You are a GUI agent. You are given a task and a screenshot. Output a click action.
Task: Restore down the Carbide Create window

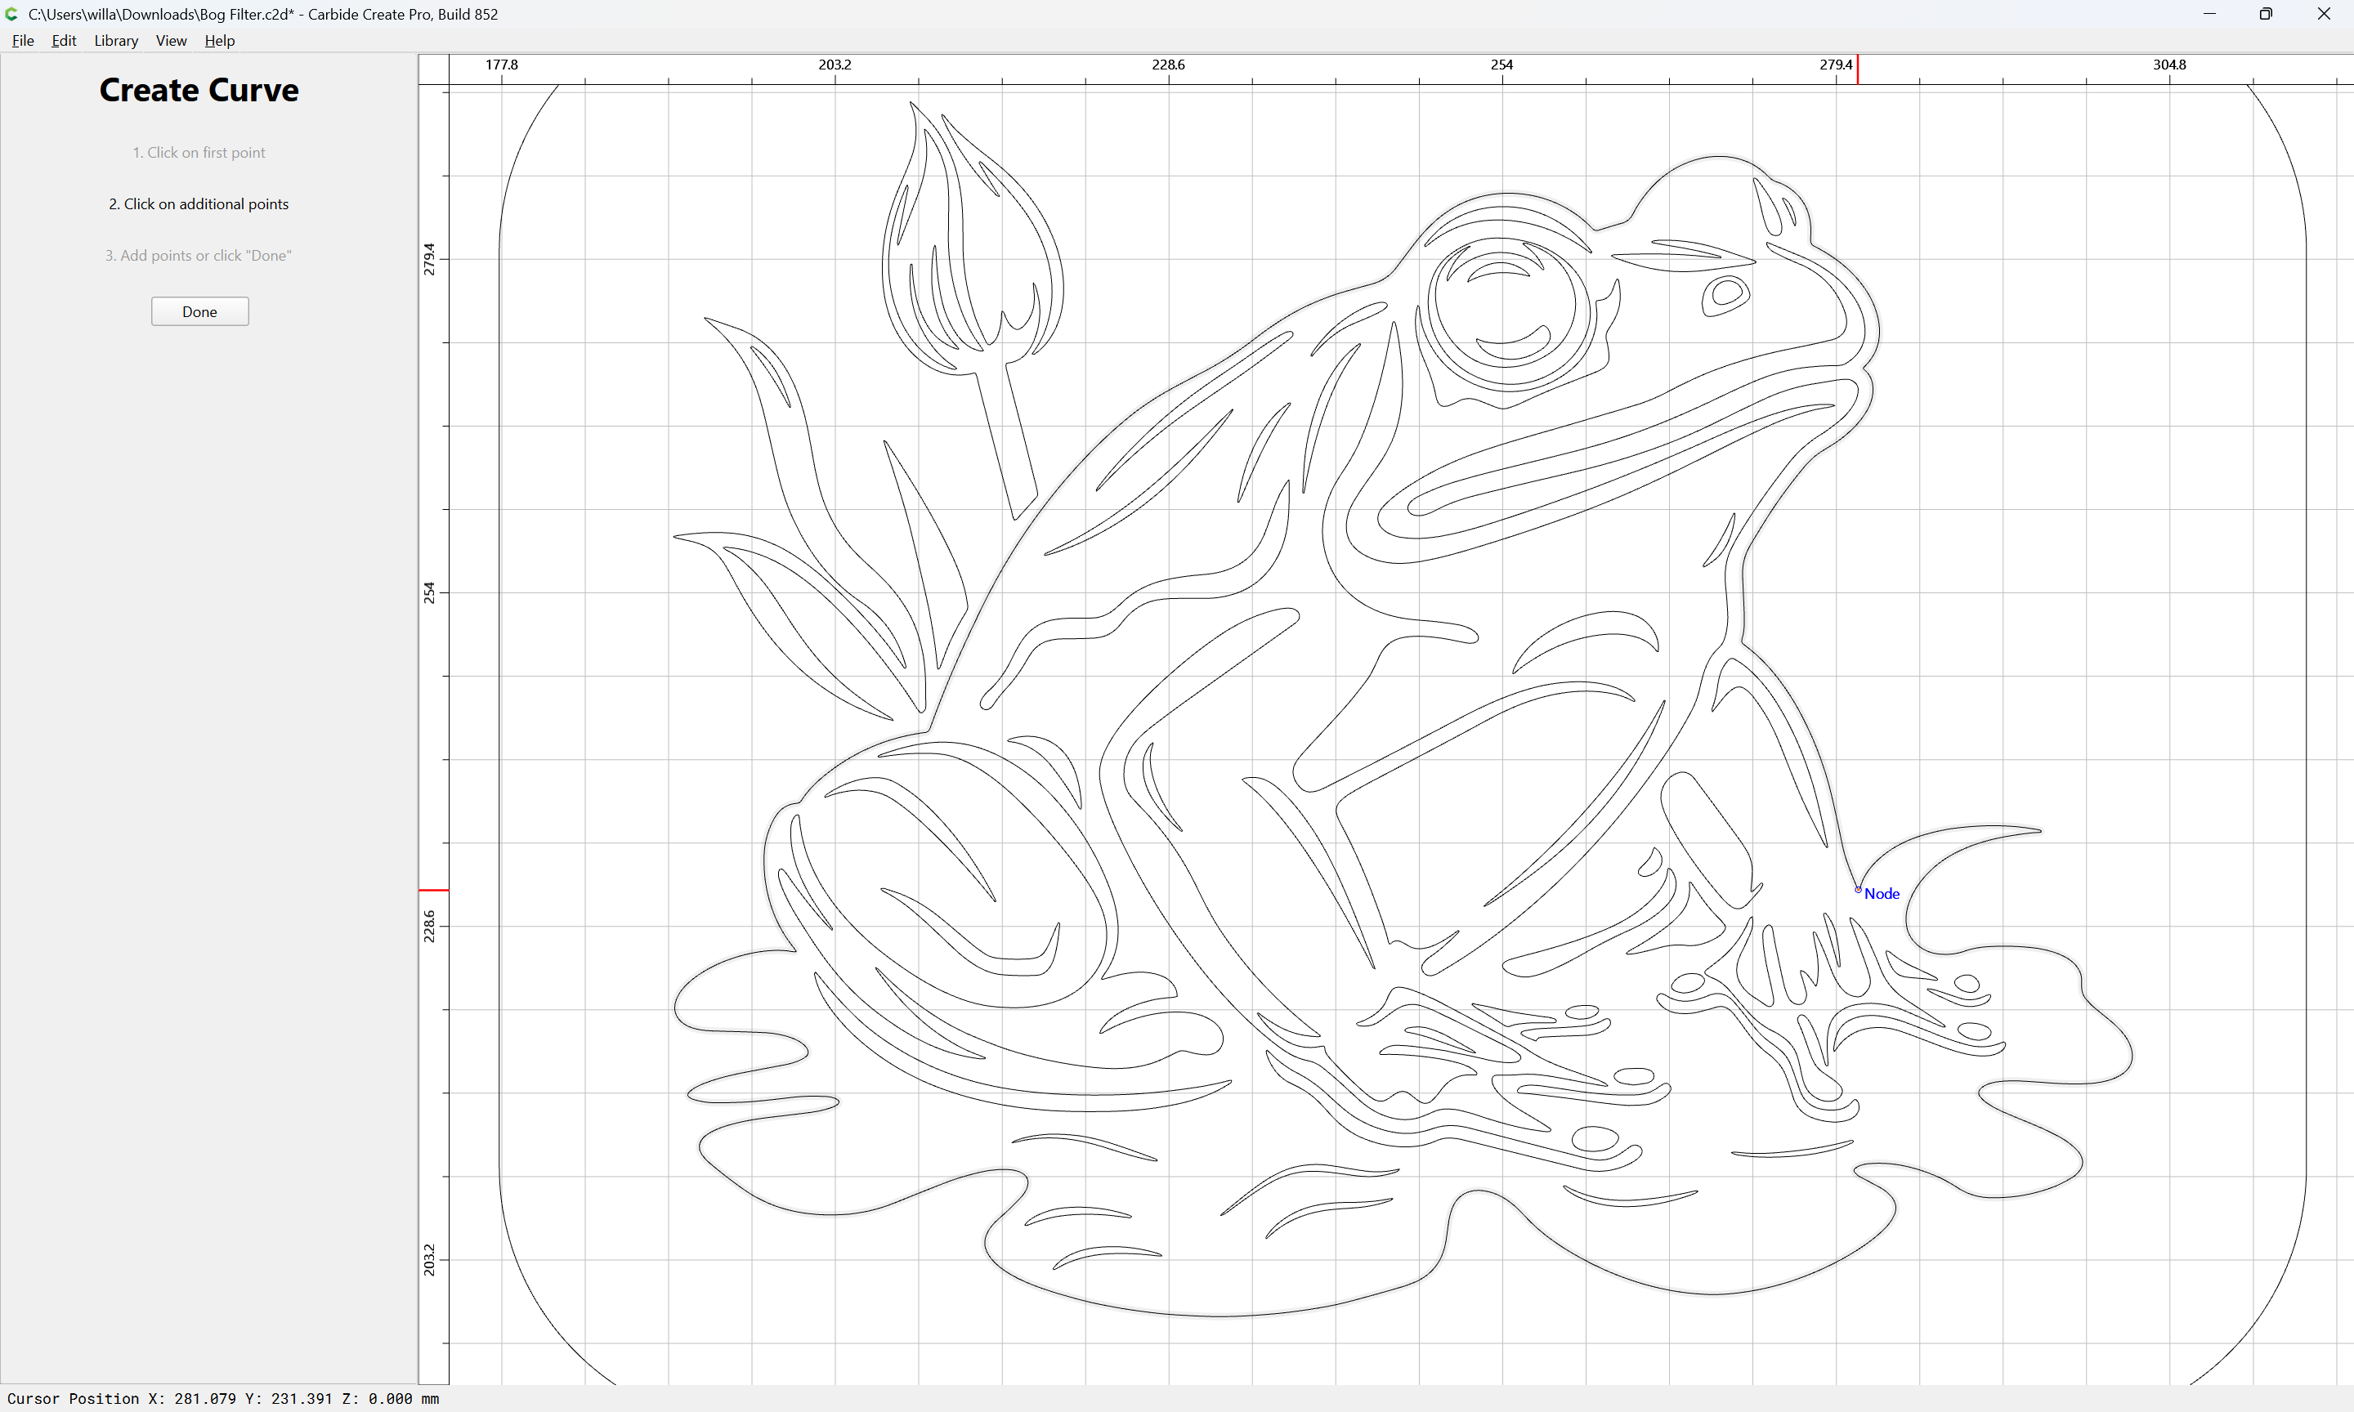point(2266,14)
